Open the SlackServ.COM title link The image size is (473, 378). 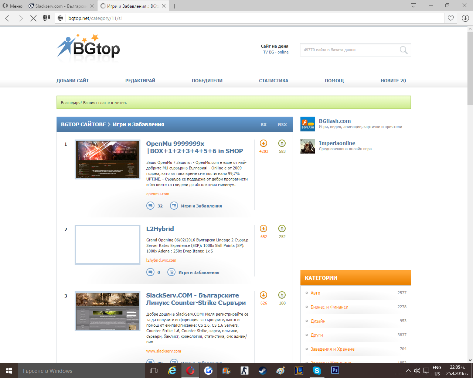coord(196,299)
